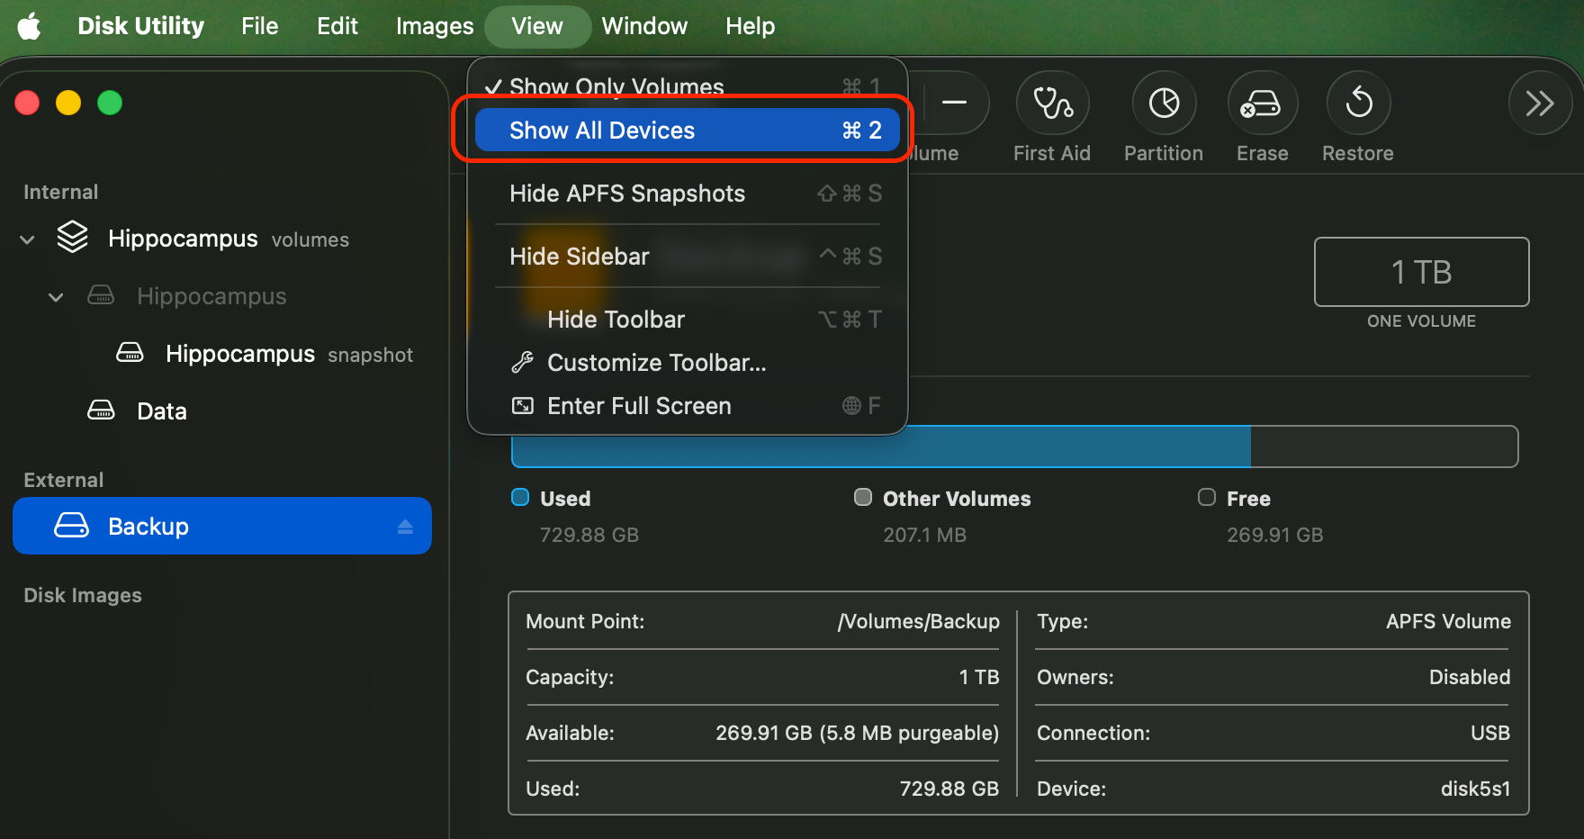Click the Hippocampus volumes stack icon
Screen dimensions: 1584x839
coord(72,238)
